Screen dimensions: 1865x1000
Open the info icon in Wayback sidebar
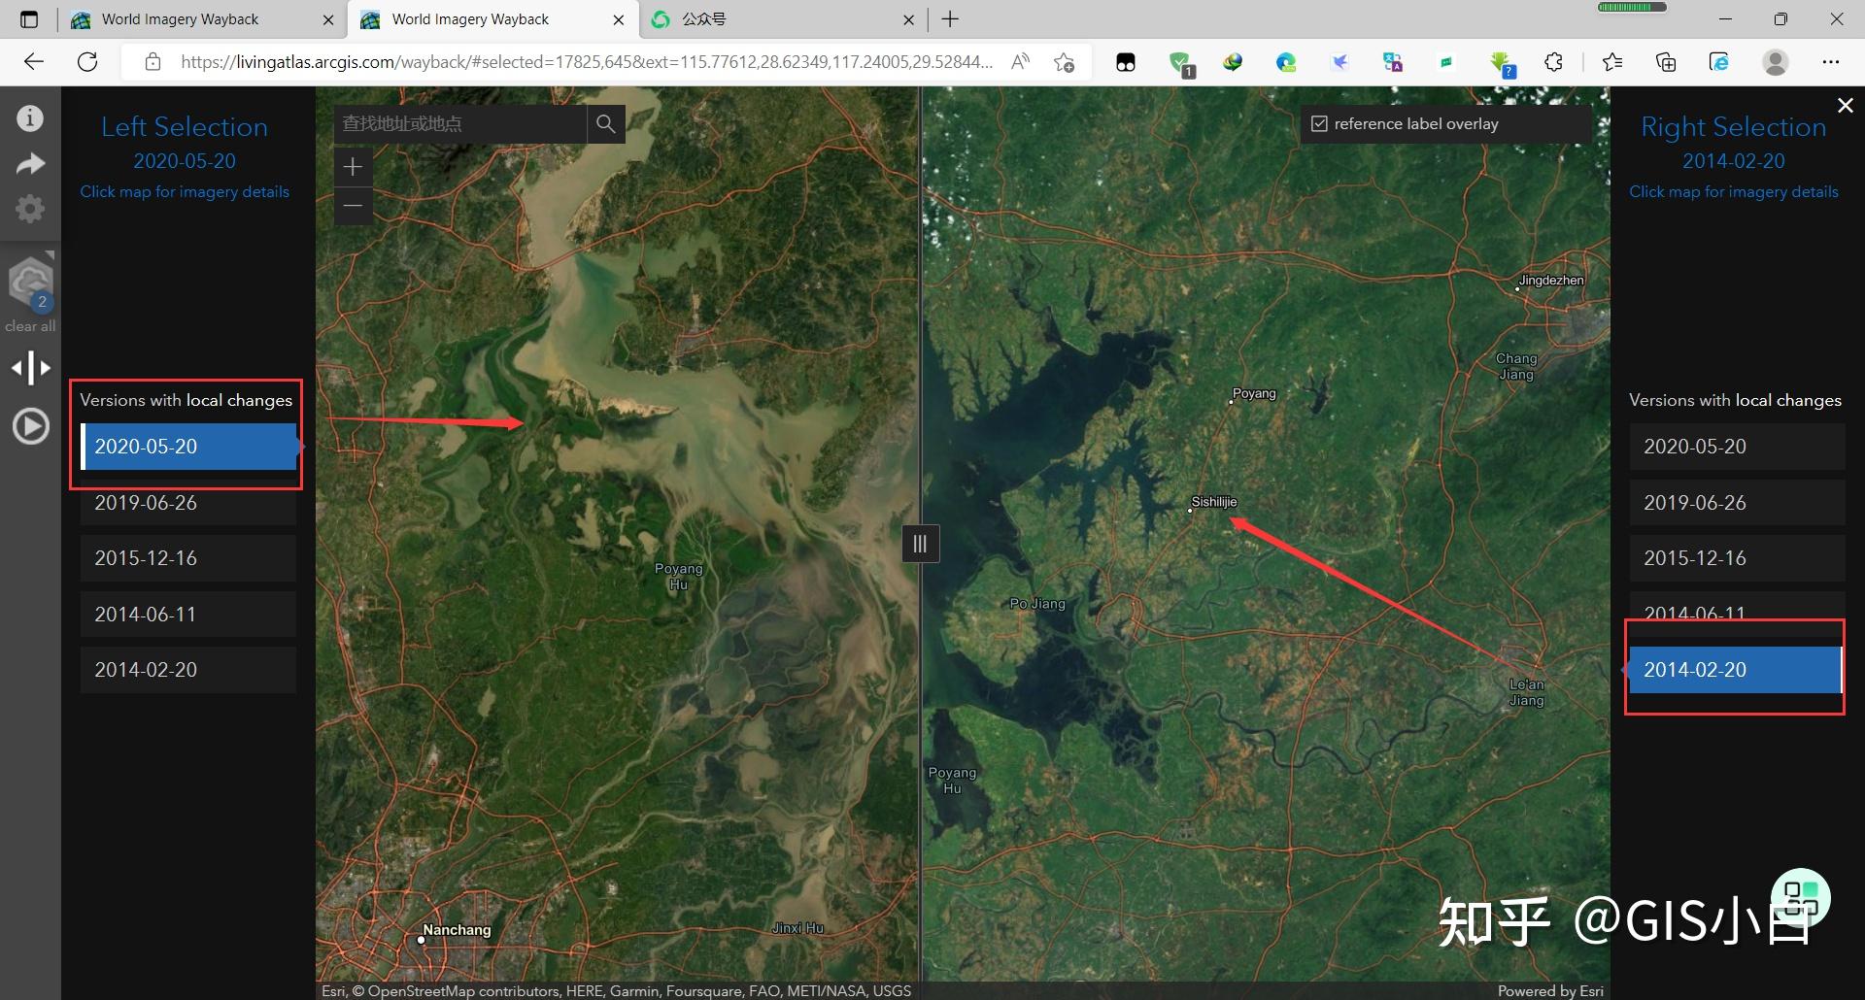click(x=30, y=117)
